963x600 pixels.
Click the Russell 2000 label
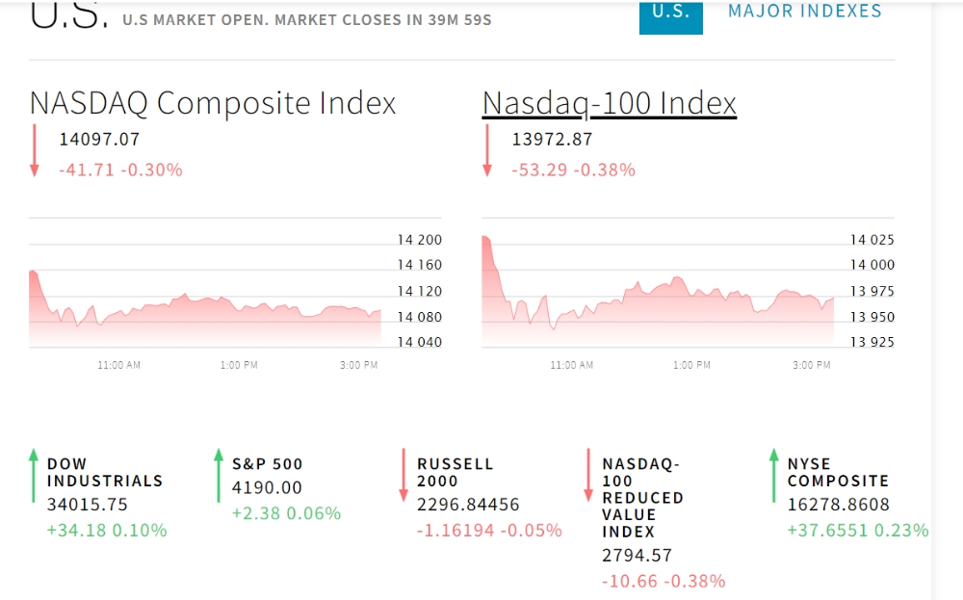pyautogui.click(x=455, y=472)
